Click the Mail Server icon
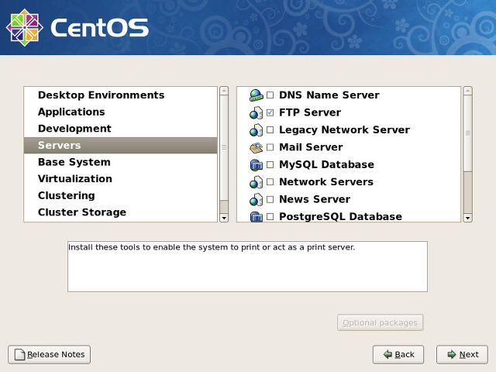This screenshot has height=372, width=496. tap(257, 147)
